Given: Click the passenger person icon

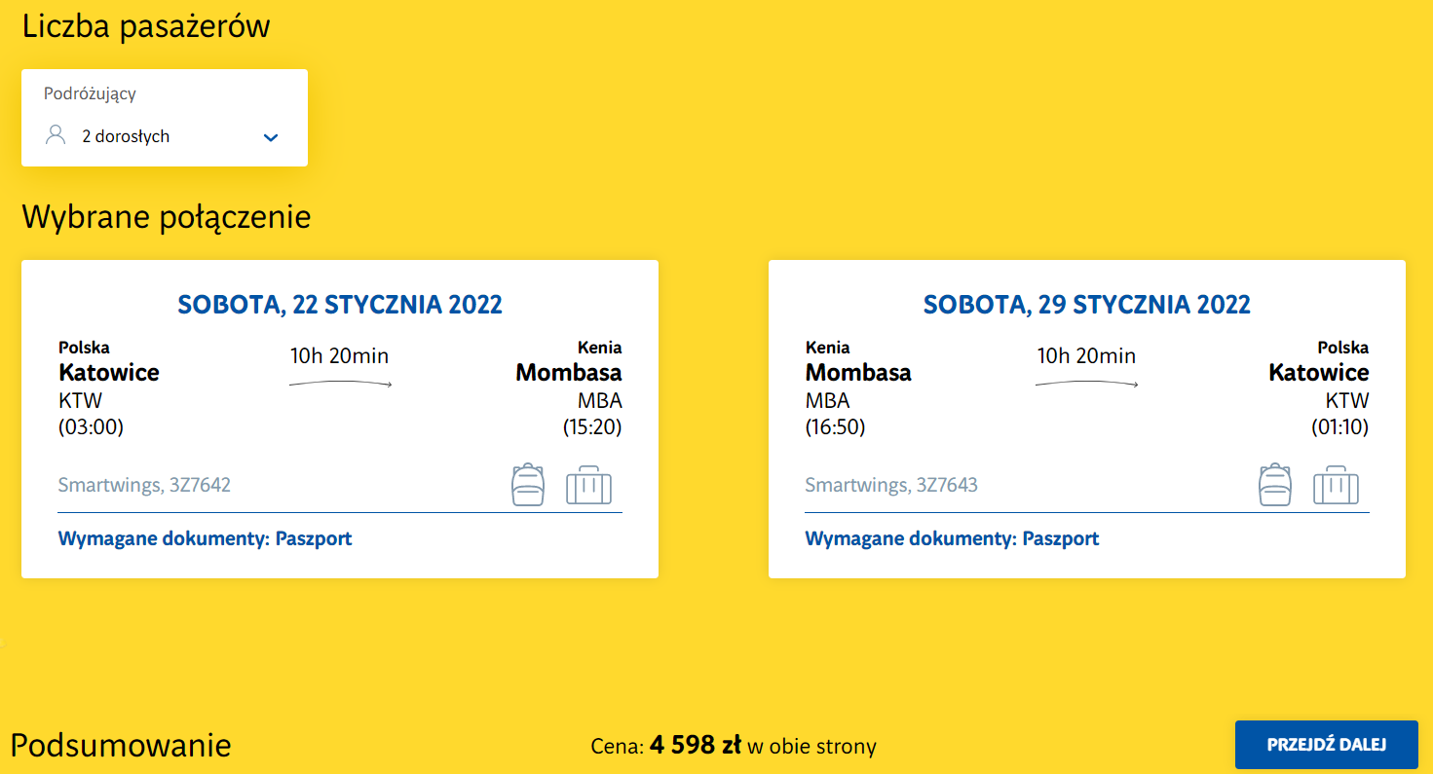Looking at the screenshot, I should (56, 135).
